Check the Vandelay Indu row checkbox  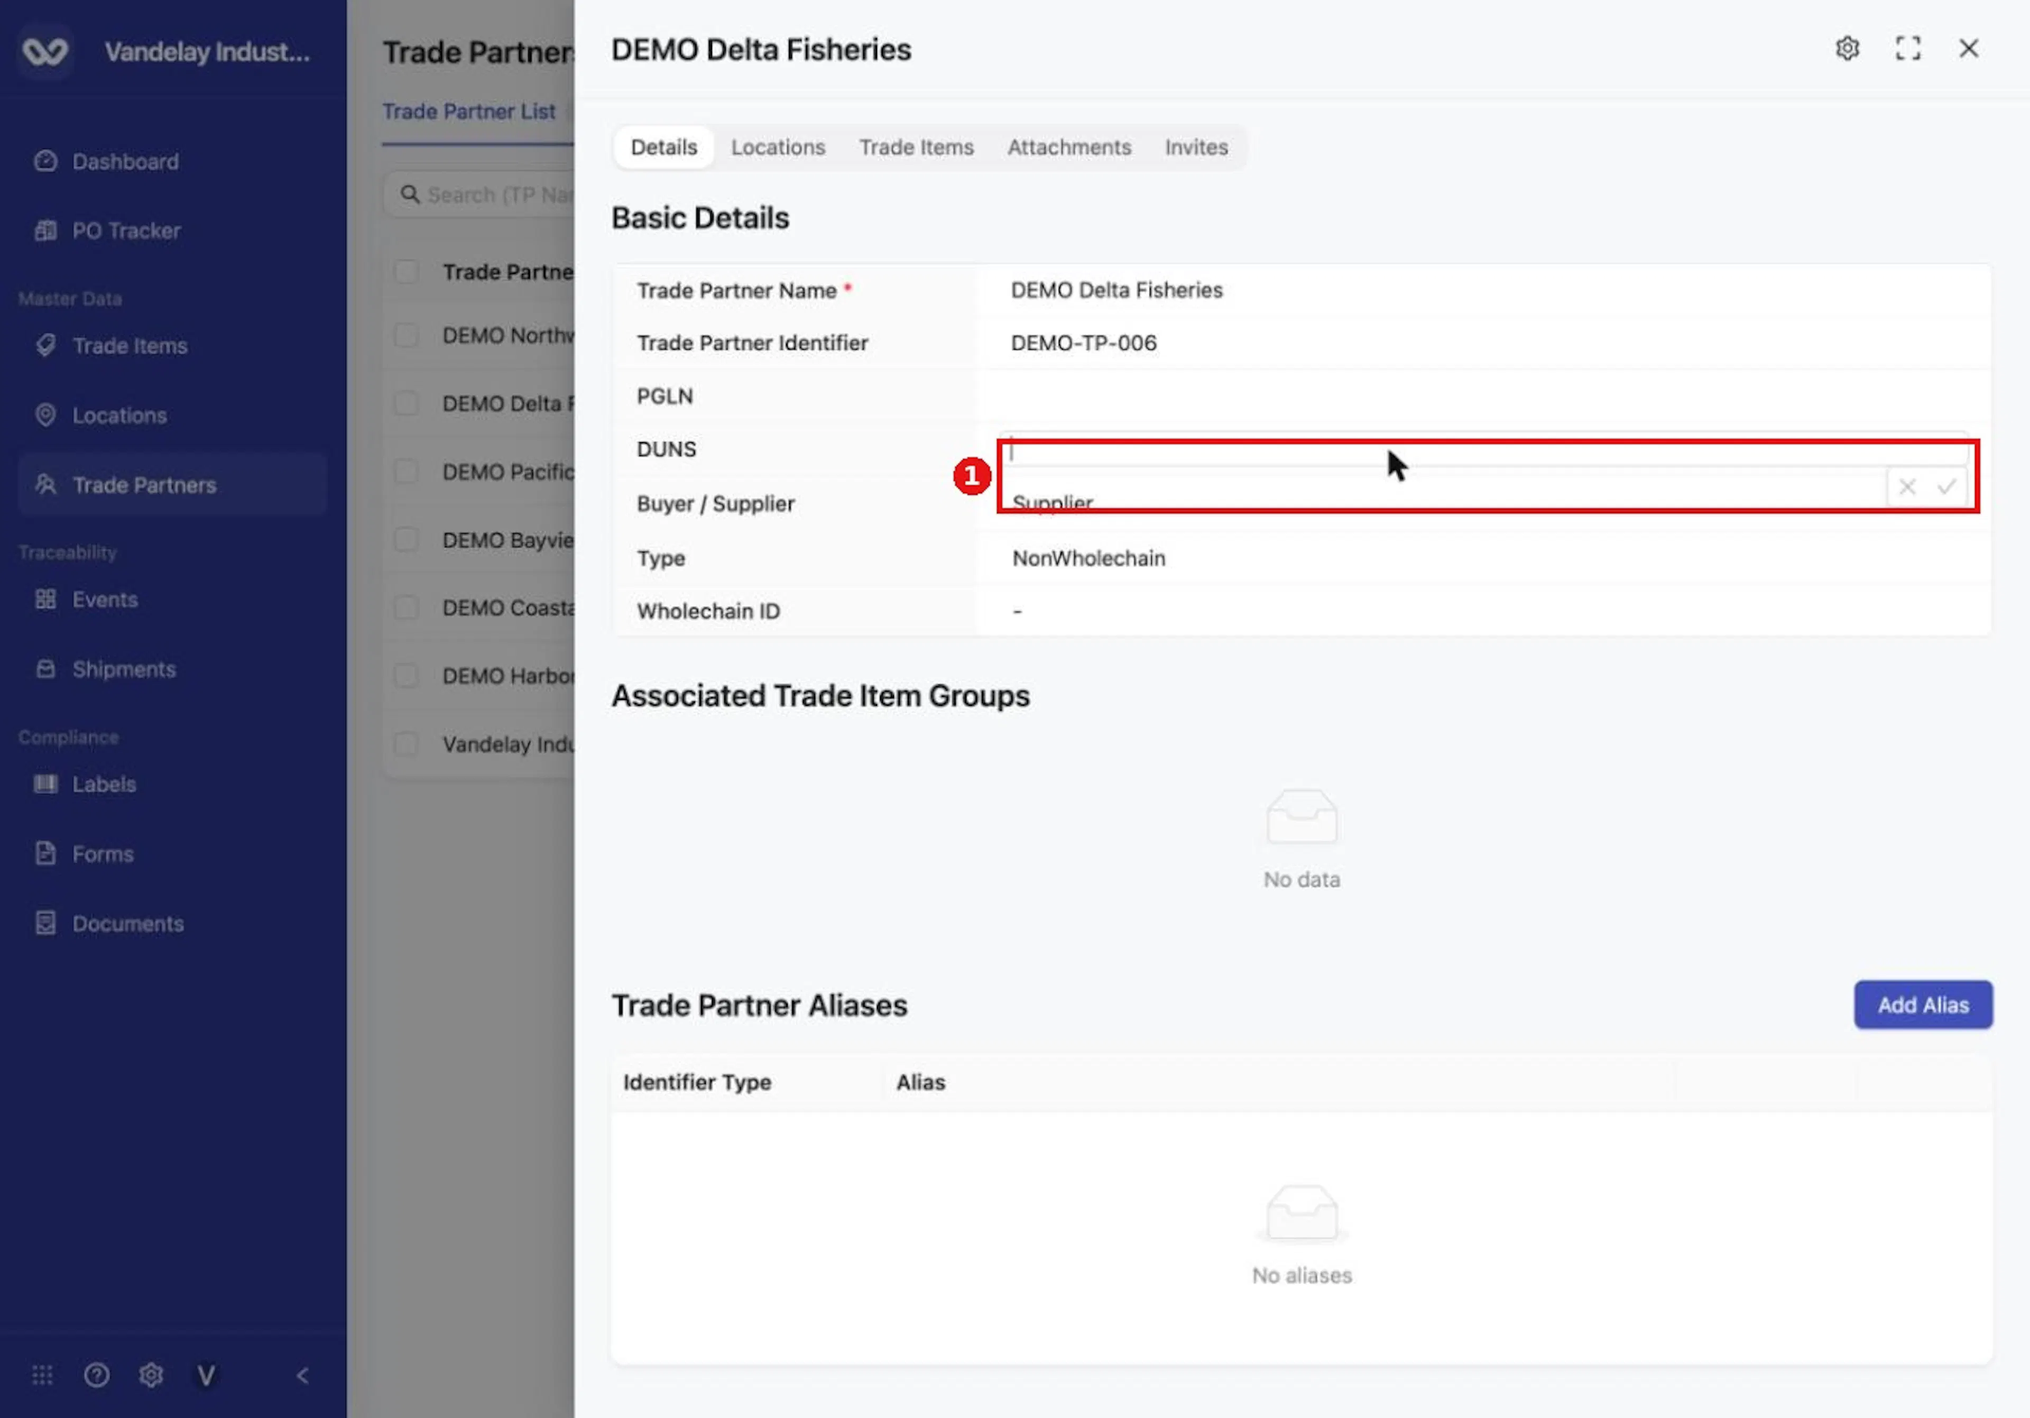(407, 744)
